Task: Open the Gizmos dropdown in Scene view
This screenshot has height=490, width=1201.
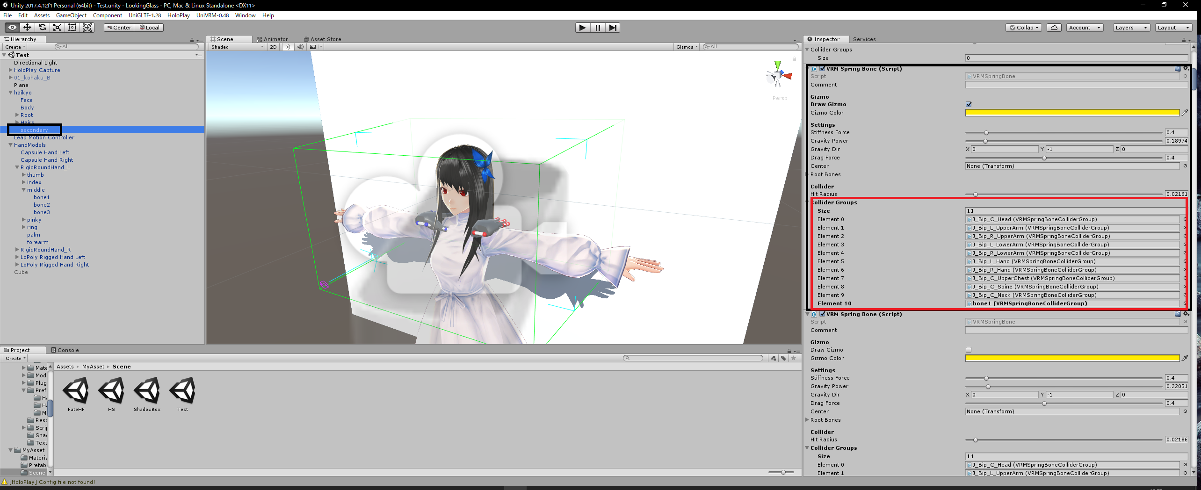Action: (x=686, y=47)
